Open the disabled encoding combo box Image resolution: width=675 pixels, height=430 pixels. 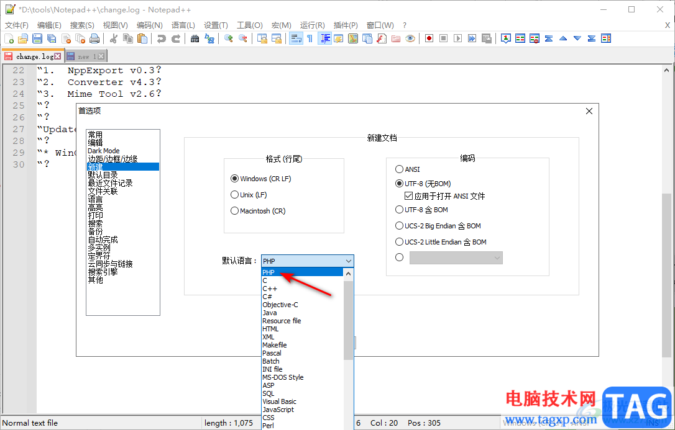[456, 258]
